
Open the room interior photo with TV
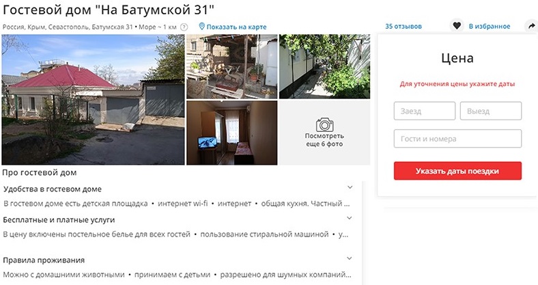point(232,133)
